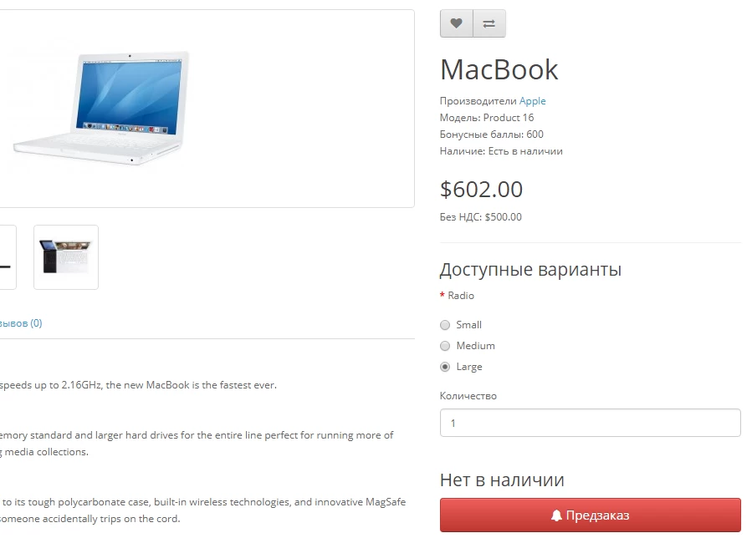The width and height of the screenshot is (752, 538).
Task: Open the reviews (0) tab link
Action: click(x=21, y=323)
